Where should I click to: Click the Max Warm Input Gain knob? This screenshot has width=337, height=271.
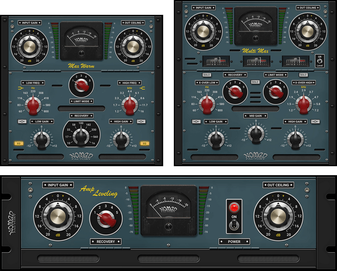coord(29,47)
